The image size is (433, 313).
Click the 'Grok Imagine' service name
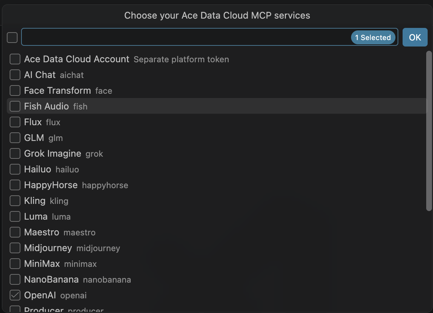(x=53, y=153)
